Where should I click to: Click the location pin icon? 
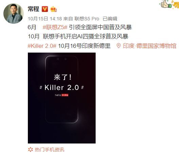(119, 46)
